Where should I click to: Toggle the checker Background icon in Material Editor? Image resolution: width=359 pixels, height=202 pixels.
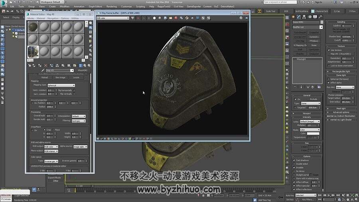(x=91, y=32)
